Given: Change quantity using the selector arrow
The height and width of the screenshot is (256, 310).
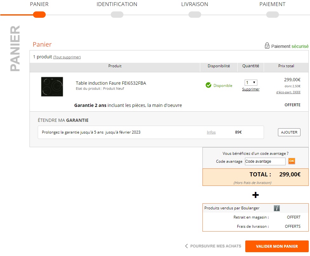Looking at the screenshot, I should [x=254, y=82].
